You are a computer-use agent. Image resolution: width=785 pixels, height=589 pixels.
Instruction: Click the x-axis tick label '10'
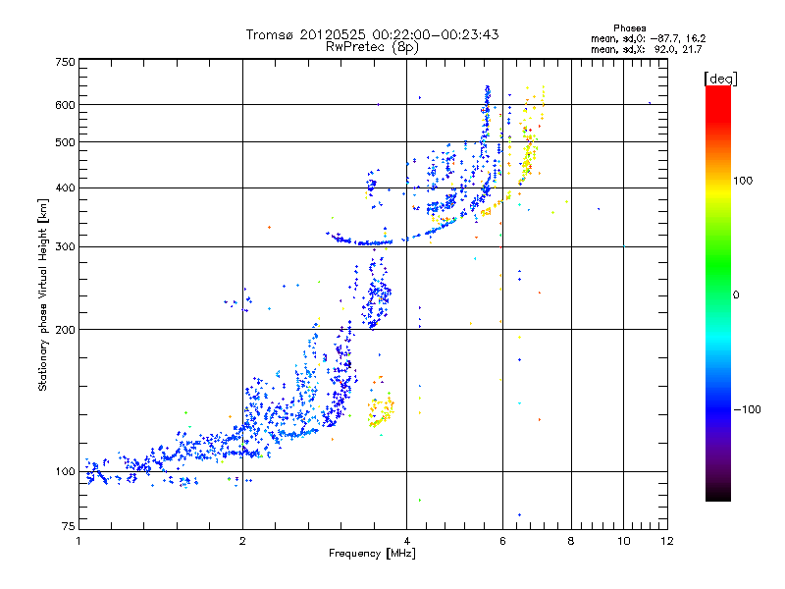pyautogui.click(x=623, y=541)
